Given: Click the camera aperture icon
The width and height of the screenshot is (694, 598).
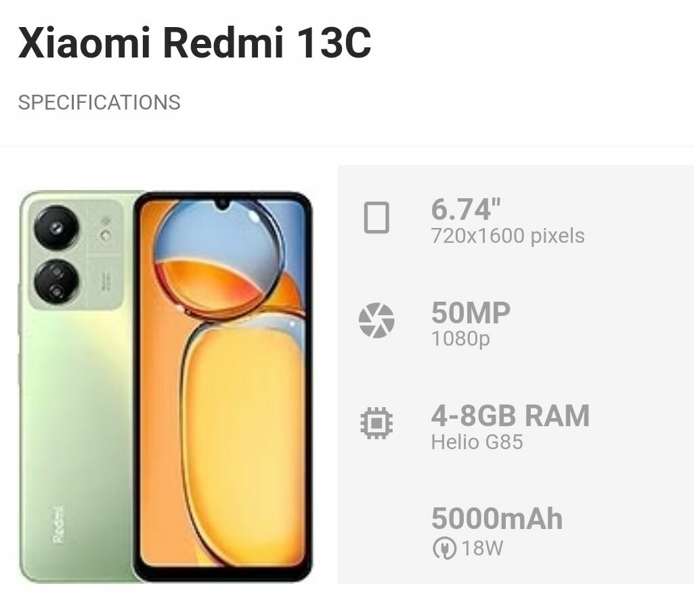Looking at the screenshot, I should (x=376, y=320).
